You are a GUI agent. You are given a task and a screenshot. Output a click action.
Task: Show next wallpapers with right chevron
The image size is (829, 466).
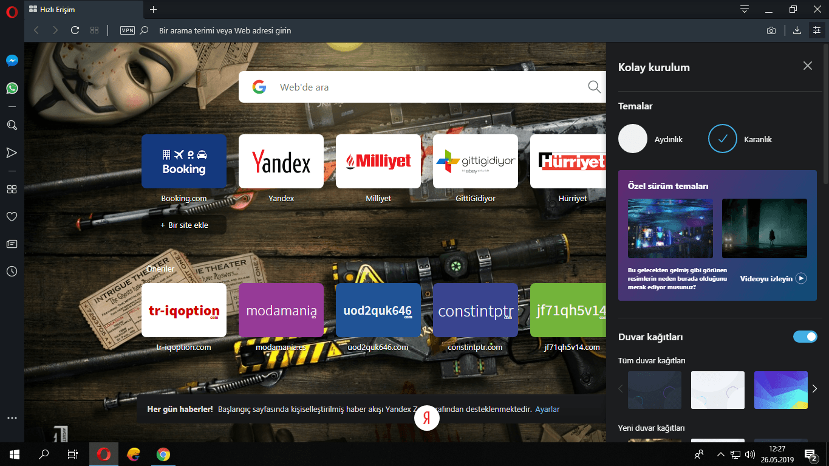click(x=815, y=389)
